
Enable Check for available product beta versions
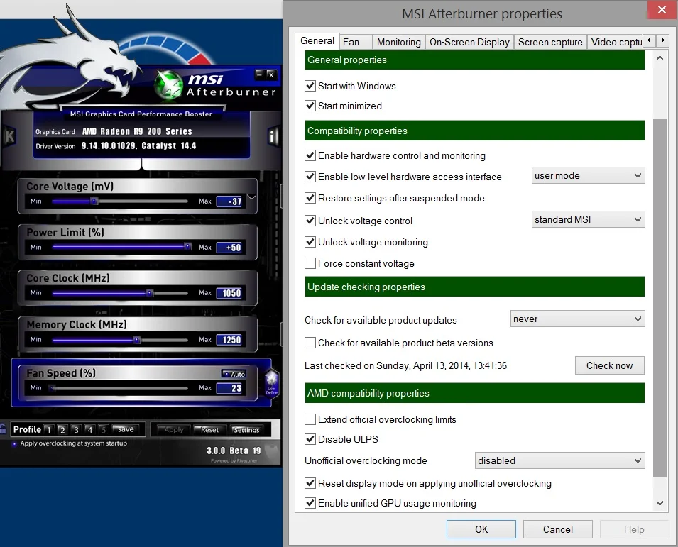coord(310,343)
